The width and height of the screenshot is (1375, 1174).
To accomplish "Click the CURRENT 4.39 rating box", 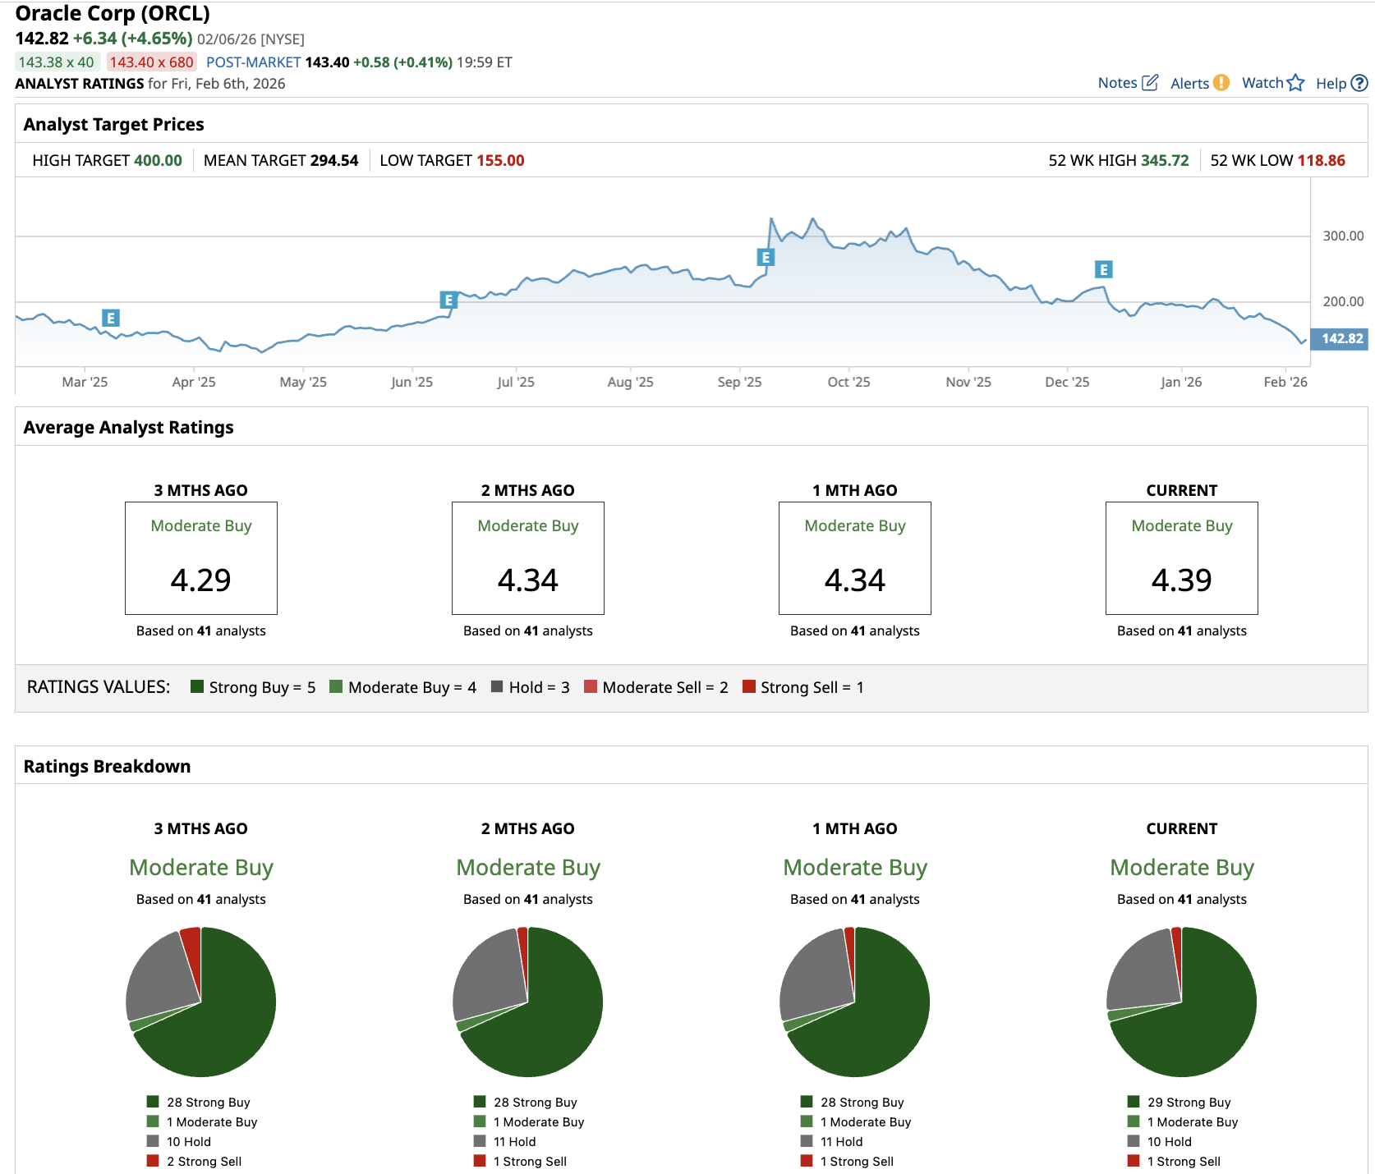I will [x=1181, y=558].
